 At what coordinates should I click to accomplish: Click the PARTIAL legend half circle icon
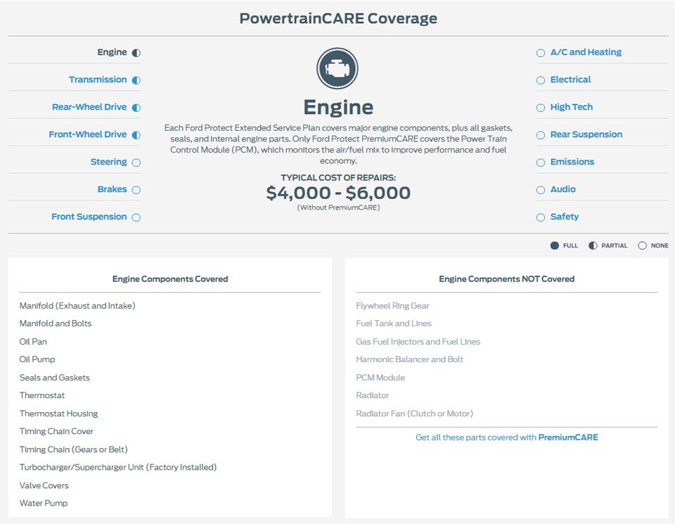pyautogui.click(x=593, y=245)
